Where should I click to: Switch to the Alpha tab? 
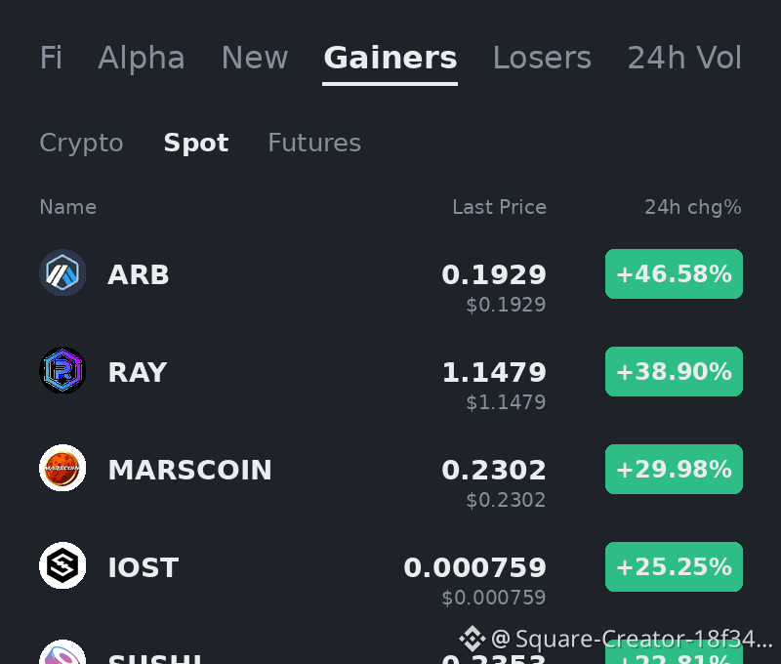tap(142, 58)
